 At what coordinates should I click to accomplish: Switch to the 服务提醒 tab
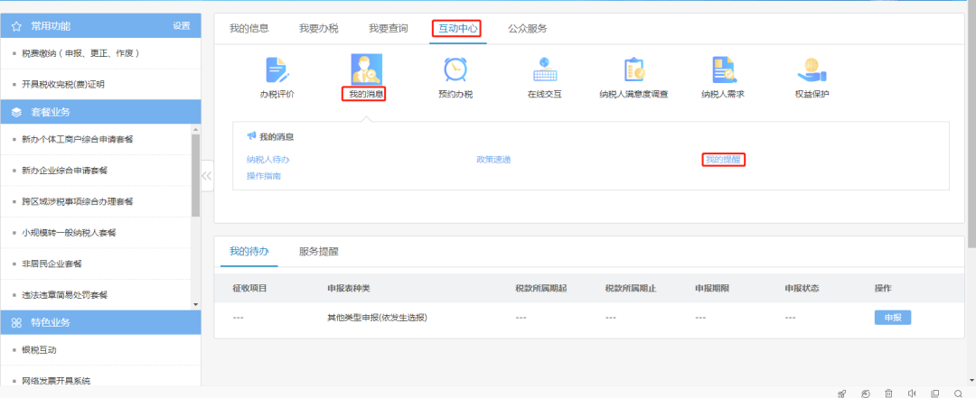click(319, 251)
